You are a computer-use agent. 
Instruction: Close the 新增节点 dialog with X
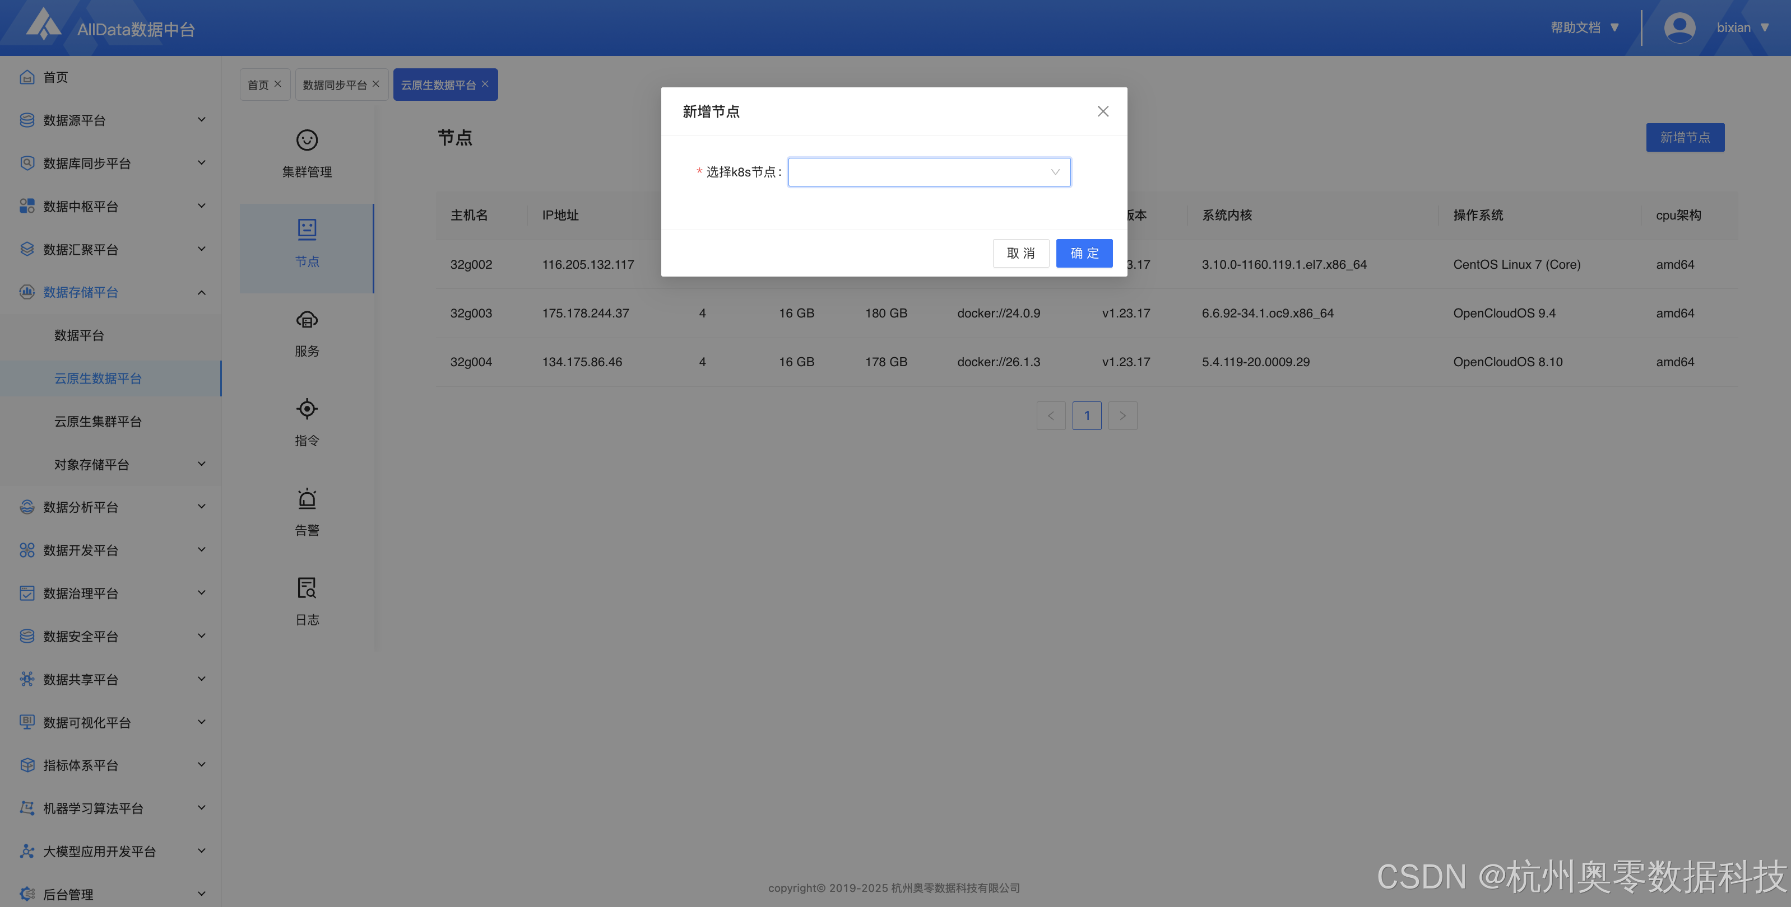[x=1103, y=111]
